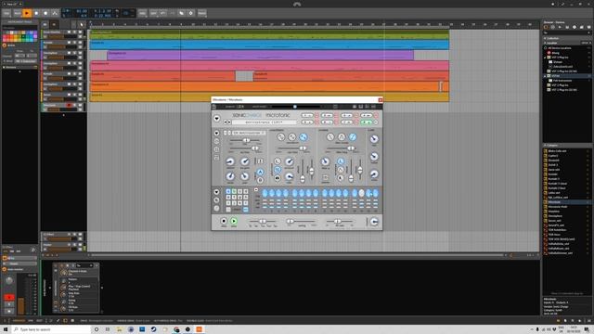Set Microtonic noise filter to band-pass
Screen dimensions: 594x334
[342, 136]
